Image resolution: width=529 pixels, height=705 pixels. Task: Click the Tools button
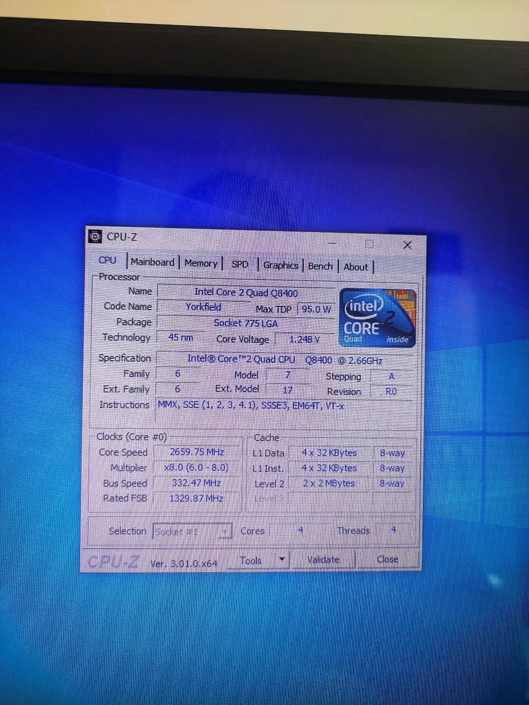click(251, 560)
